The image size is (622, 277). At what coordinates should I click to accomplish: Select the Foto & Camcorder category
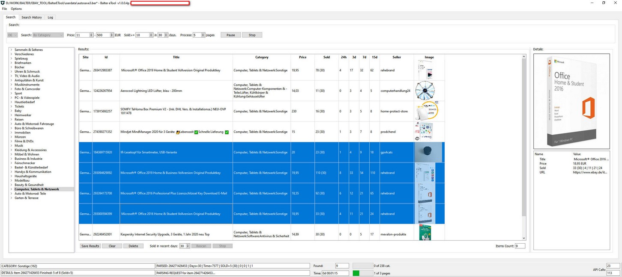[27, 89]
